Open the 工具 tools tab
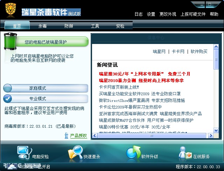Image resolution: width=224 pixels, height=171 pixels. coord(95,26)
